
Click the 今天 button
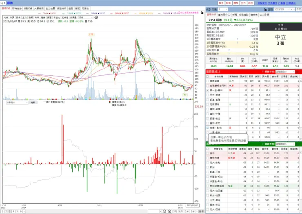[299, 9]
